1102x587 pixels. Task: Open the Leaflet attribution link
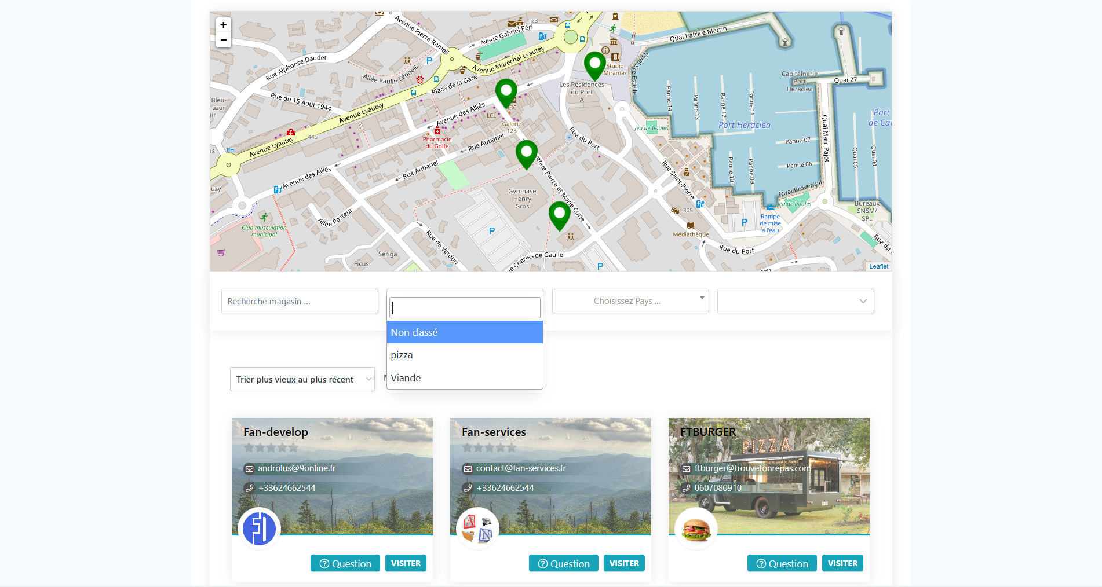(878, 266)
